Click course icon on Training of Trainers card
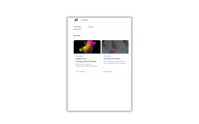 pos(104,56)
